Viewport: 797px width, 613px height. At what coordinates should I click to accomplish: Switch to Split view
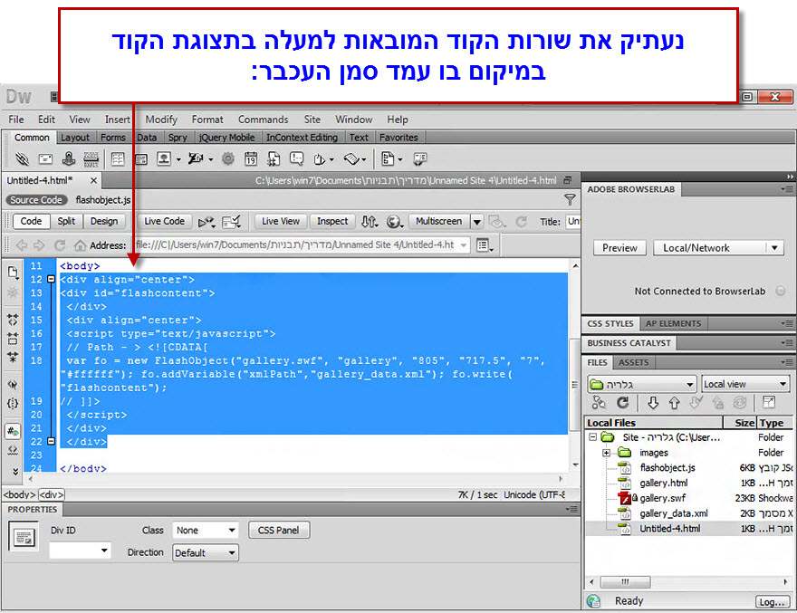[66, 221]
